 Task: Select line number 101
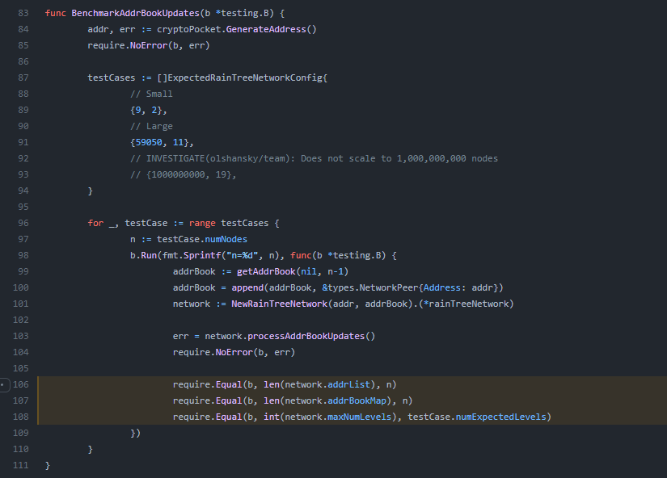tap(21, 304)
